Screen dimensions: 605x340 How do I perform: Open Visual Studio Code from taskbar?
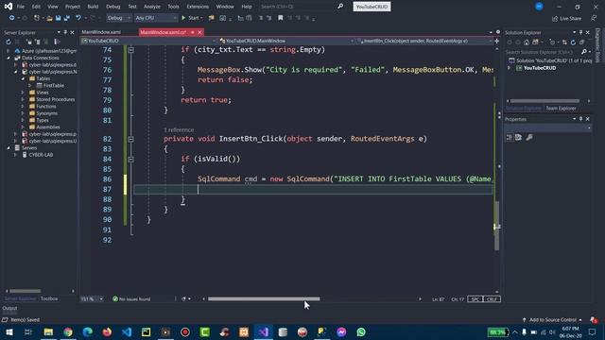coord(127,331)
